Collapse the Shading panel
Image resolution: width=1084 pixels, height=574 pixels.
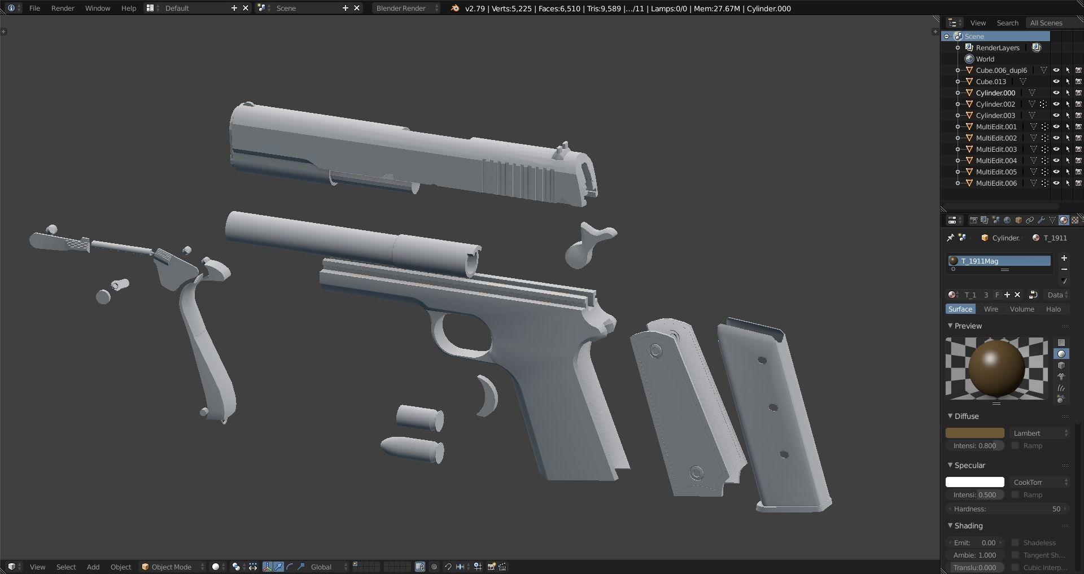click(x=950, y=525)
